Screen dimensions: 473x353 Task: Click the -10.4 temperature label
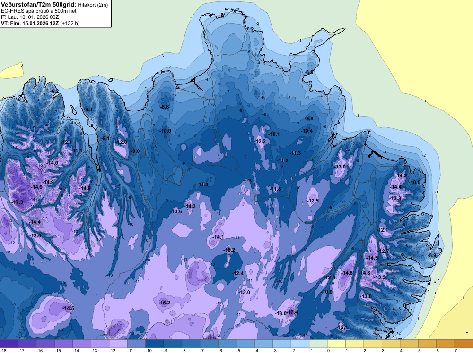[307, 131]
